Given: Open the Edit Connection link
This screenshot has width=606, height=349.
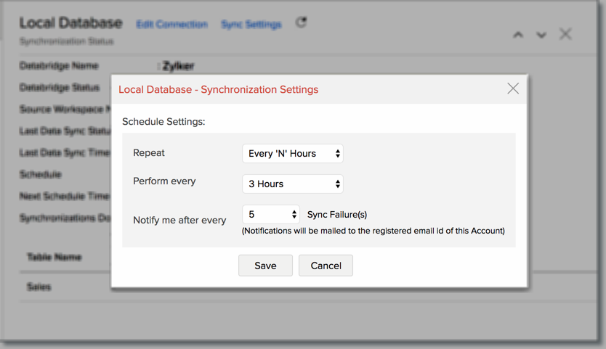Looking at the screenshot, I should [x=171, y=25].
